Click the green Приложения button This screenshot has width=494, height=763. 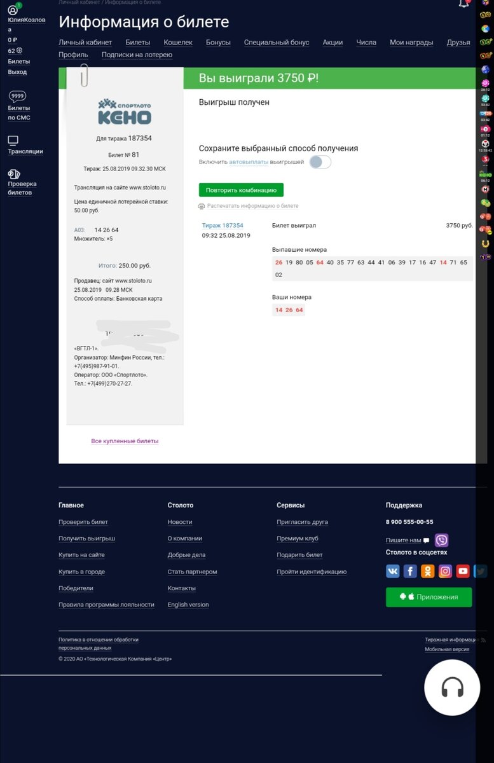click(x=429, y=597)
